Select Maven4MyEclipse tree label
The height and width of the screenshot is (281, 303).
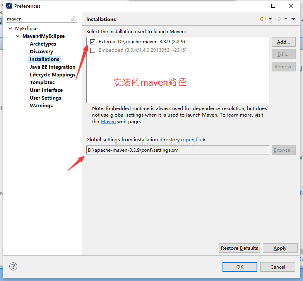(x=43, y=36)
